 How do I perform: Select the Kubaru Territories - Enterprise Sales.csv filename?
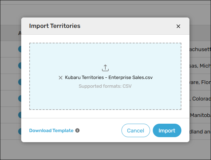[109, 78]
